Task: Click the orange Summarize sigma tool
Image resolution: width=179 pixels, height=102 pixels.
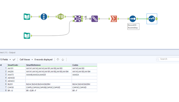Action: (114, 19)
